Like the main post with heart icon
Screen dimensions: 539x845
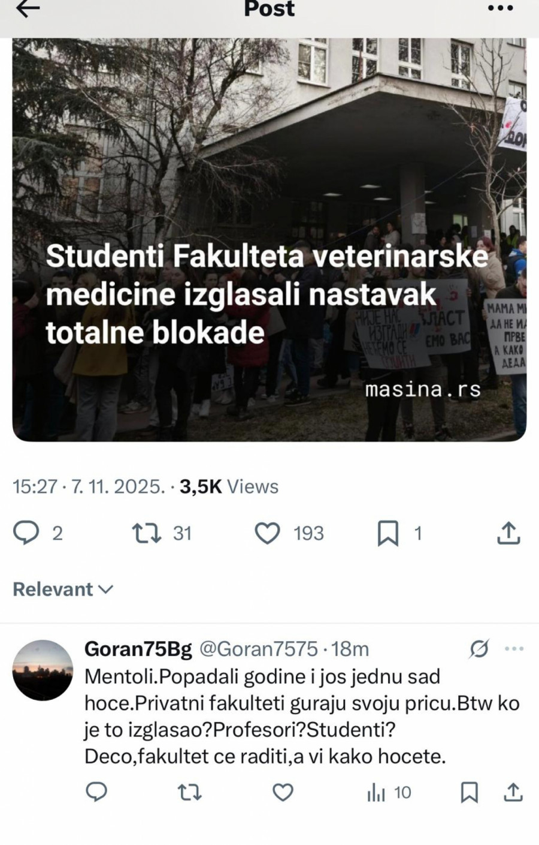coord(267,533)
